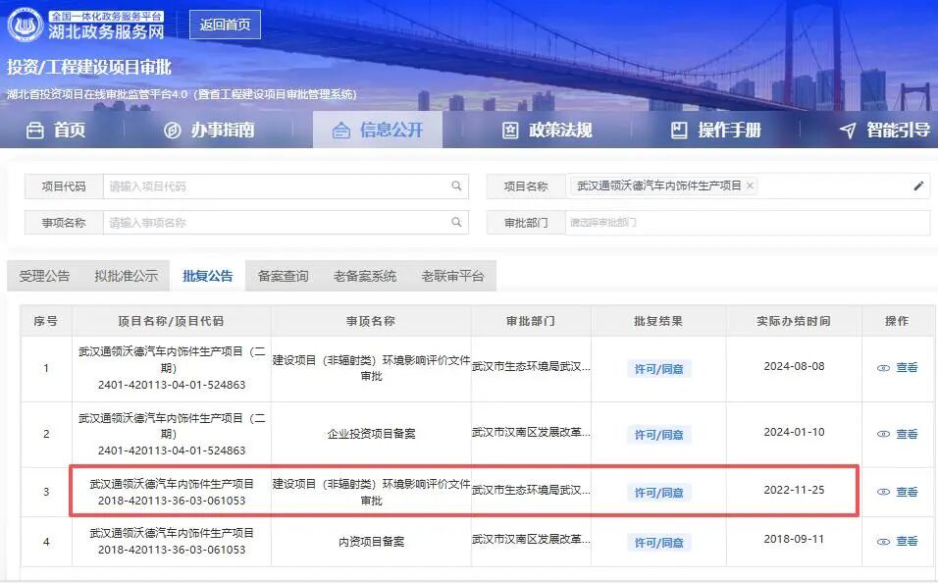Click the briefcase icon beside 首页

[35, 131]
